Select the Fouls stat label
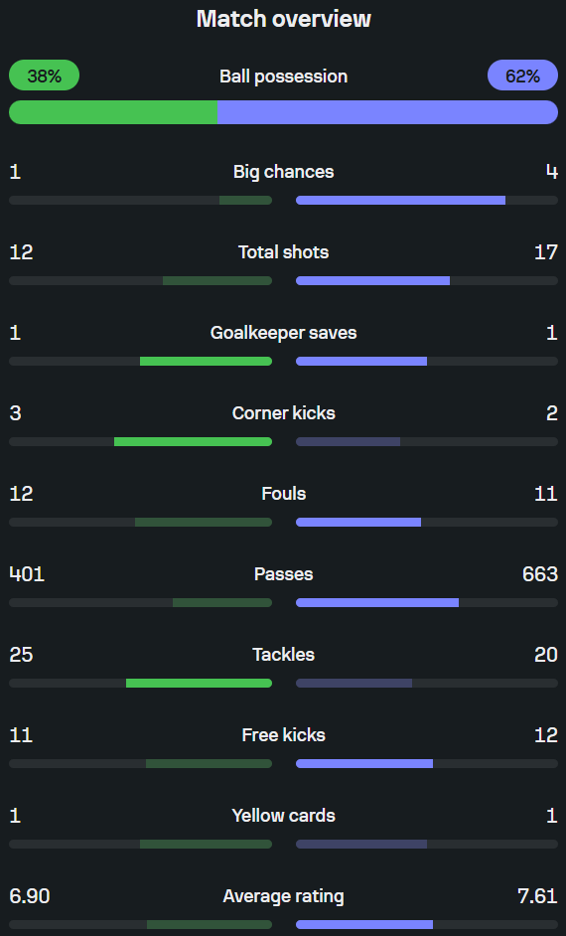Screen dimensions: 566x936 [283, 494]
